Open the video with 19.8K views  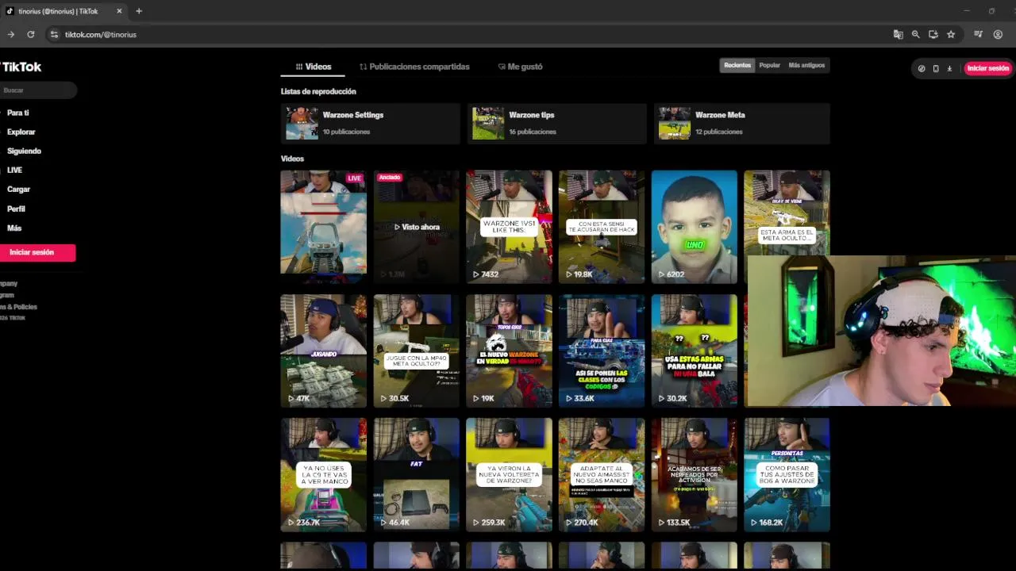[x=602, y=227]
